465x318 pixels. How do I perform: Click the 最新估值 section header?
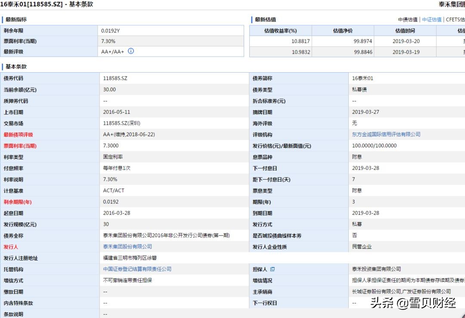tap(266, 19)
